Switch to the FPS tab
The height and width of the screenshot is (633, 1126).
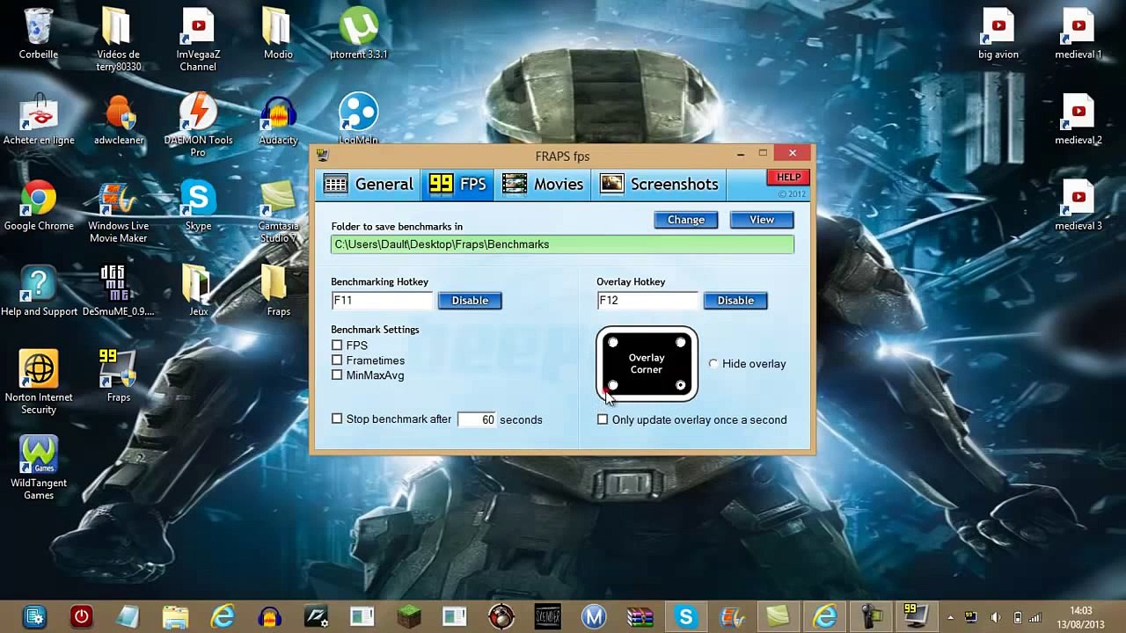click(x=457, y=184)
